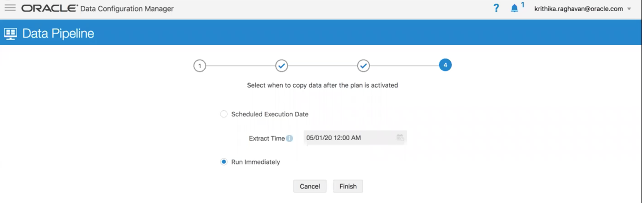Click the current step 4 indicator

445,66
